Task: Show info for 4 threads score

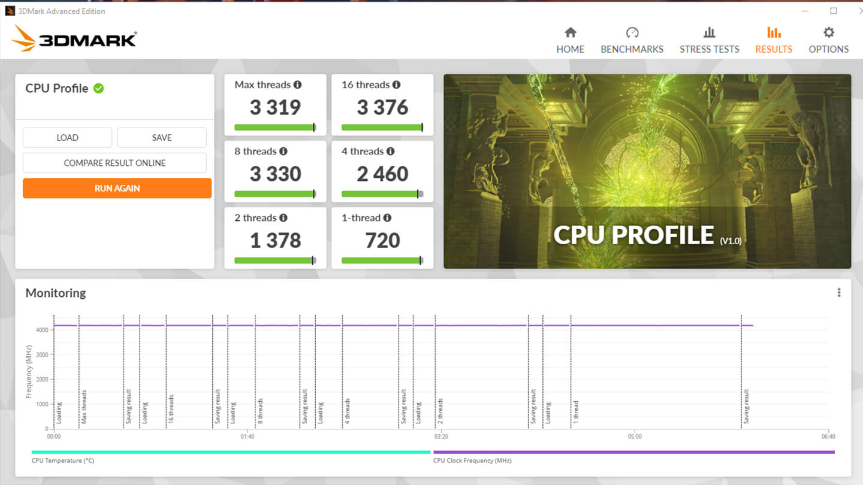Action: pos(390,151)
